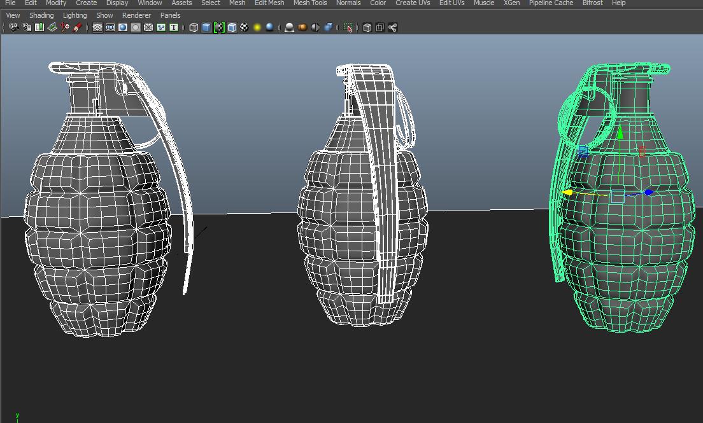Open the Shading panel dropdown
The height and width of the screenshot is (423, 703).
(x=41, y=15)
